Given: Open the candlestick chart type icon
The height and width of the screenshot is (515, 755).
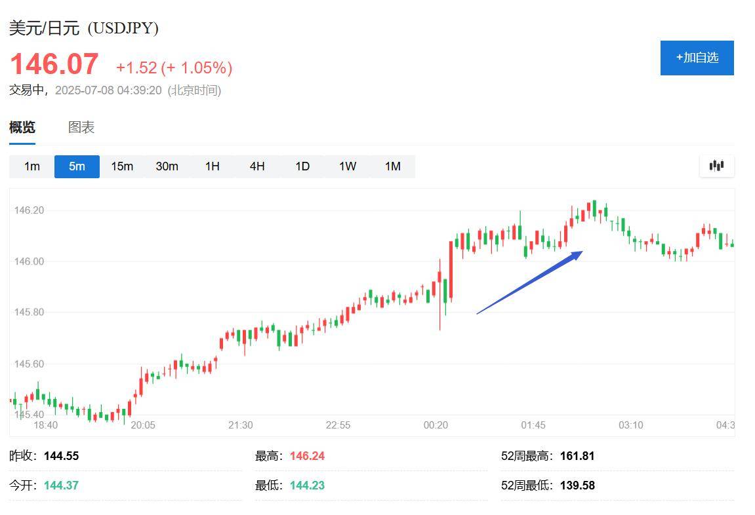Looking at the screenshot, I should (x=716, y=166).
